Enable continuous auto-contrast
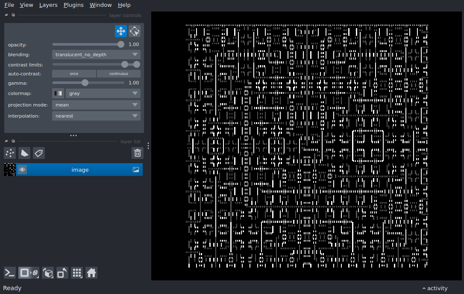This screenshot has width=464, height=294. [x=118, y=74]
